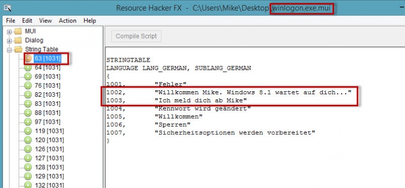Click the Dialog folder icon

click(x=18, y=41)
